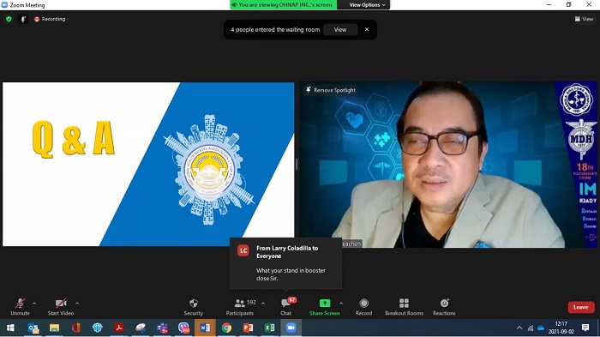Dismiss the waiting room notification
This screenshot has width=600, height=337.
(367, 29)
